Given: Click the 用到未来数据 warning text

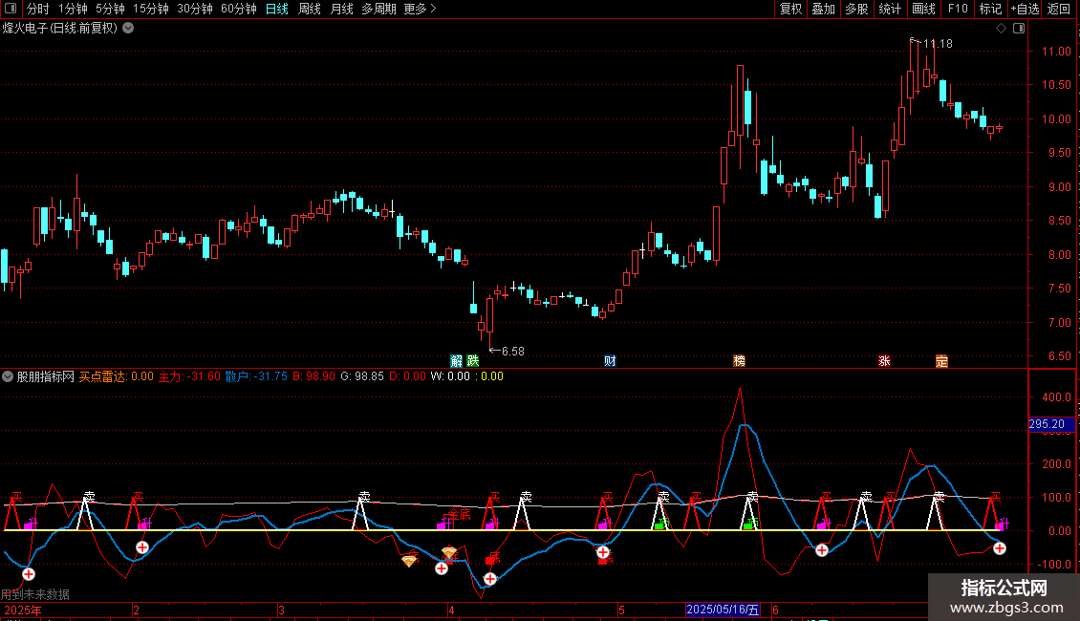Looking at the screenshot, I should pos(35,594).
